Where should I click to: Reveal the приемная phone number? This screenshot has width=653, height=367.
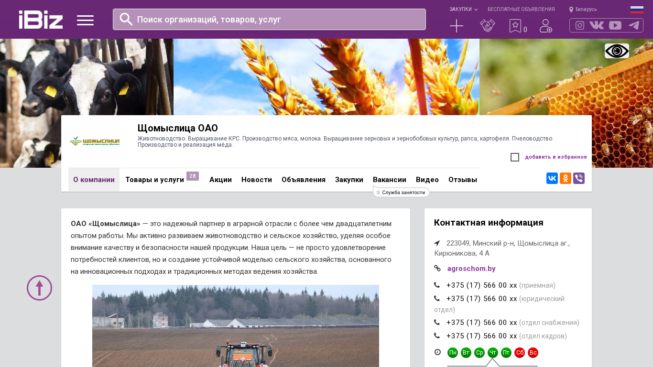[482, 285]
